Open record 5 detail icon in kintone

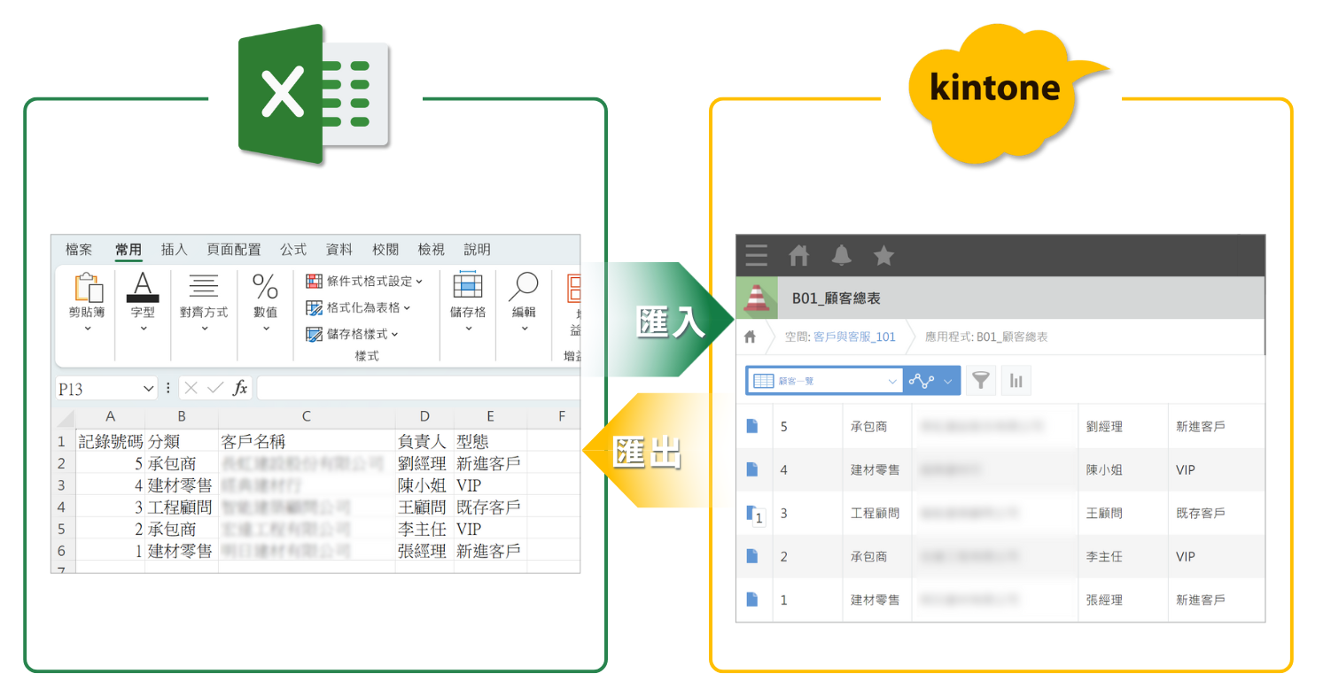point(752,426)
